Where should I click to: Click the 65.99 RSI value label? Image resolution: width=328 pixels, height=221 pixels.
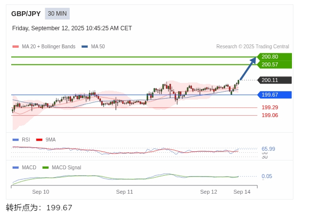tap(268, 149)
